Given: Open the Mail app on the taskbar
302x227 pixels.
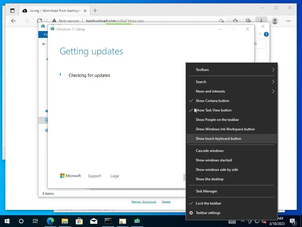Looking at the screenshot, I should coord(93,221).
